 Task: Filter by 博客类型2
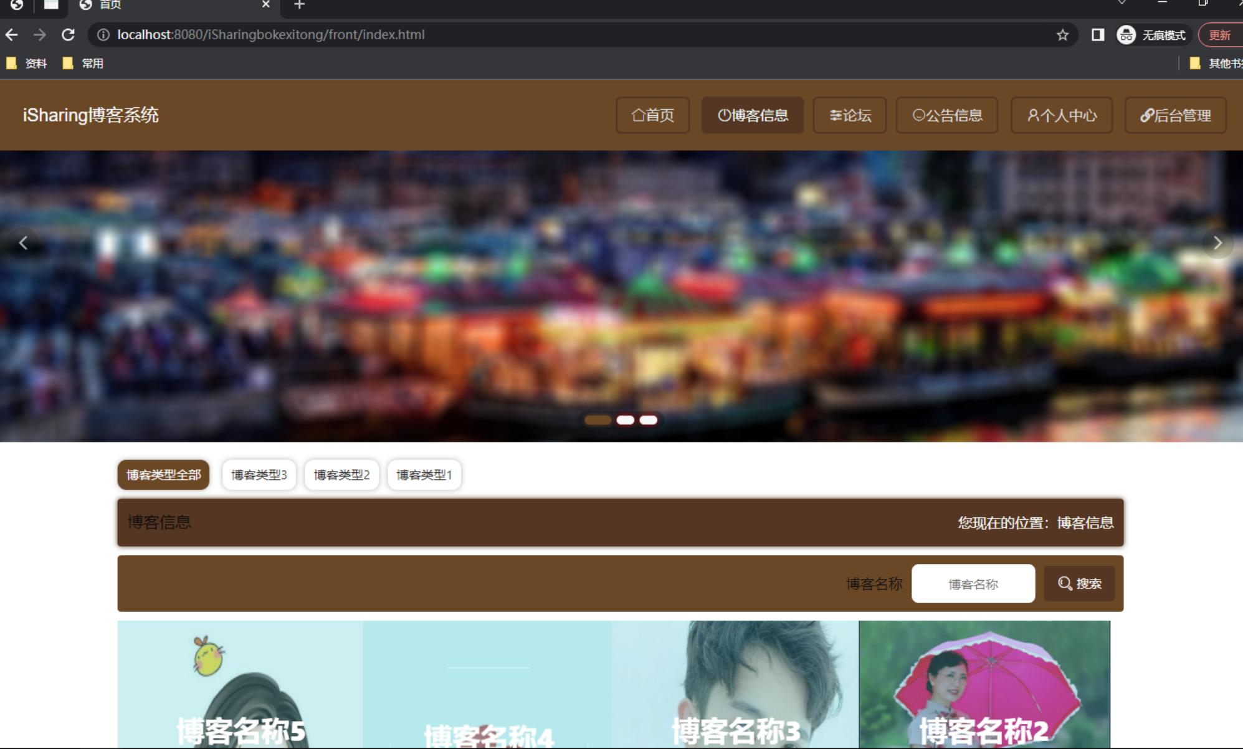tap(342, 475)
